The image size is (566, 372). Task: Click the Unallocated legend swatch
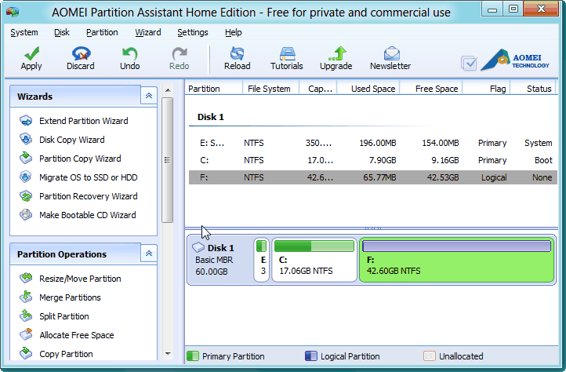(429, 356)
